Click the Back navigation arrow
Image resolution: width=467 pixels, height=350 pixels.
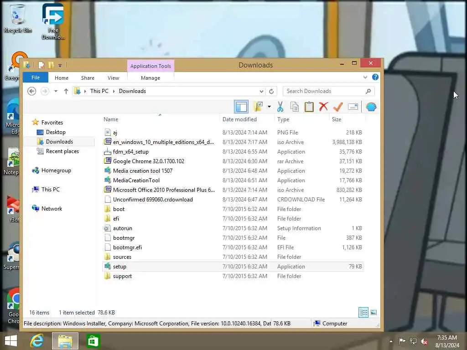point(31,91)
